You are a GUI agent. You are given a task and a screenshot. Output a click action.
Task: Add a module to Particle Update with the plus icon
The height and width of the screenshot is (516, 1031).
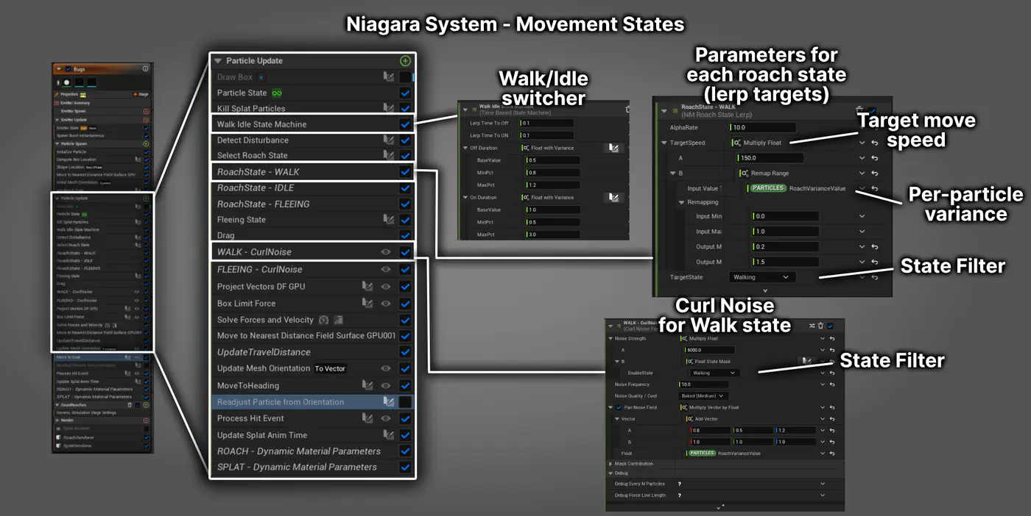coord(405,61)
